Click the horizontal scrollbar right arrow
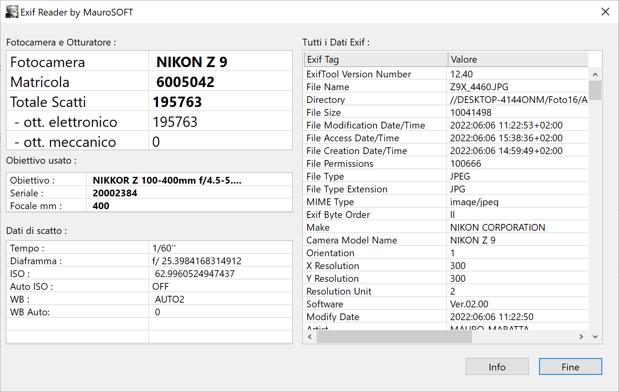The width and height of the screenshot is (619, 392). click(581, 337)
